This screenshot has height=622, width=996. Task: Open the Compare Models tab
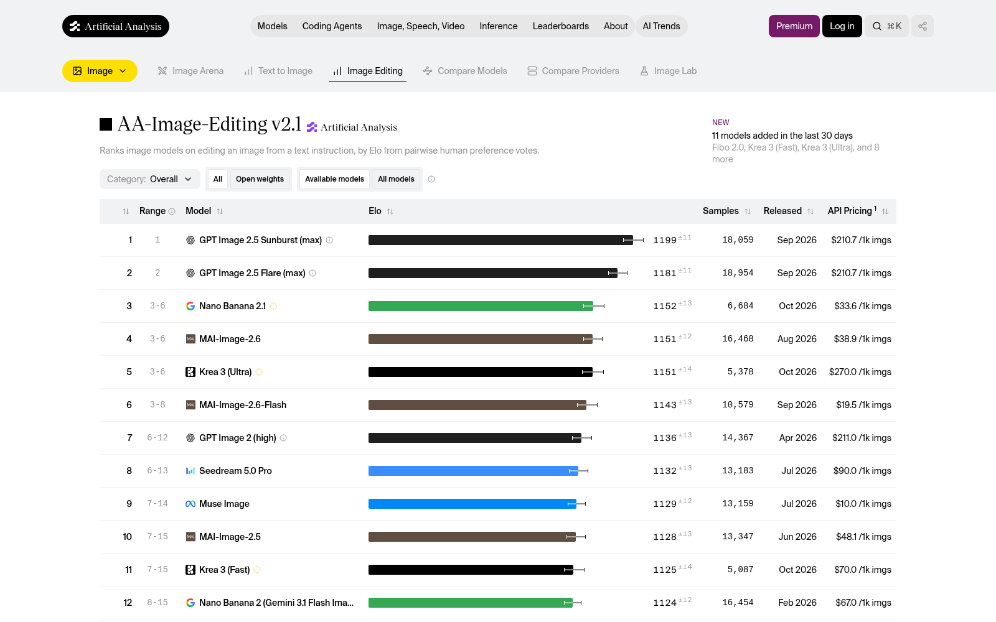[x=465, y=71]
